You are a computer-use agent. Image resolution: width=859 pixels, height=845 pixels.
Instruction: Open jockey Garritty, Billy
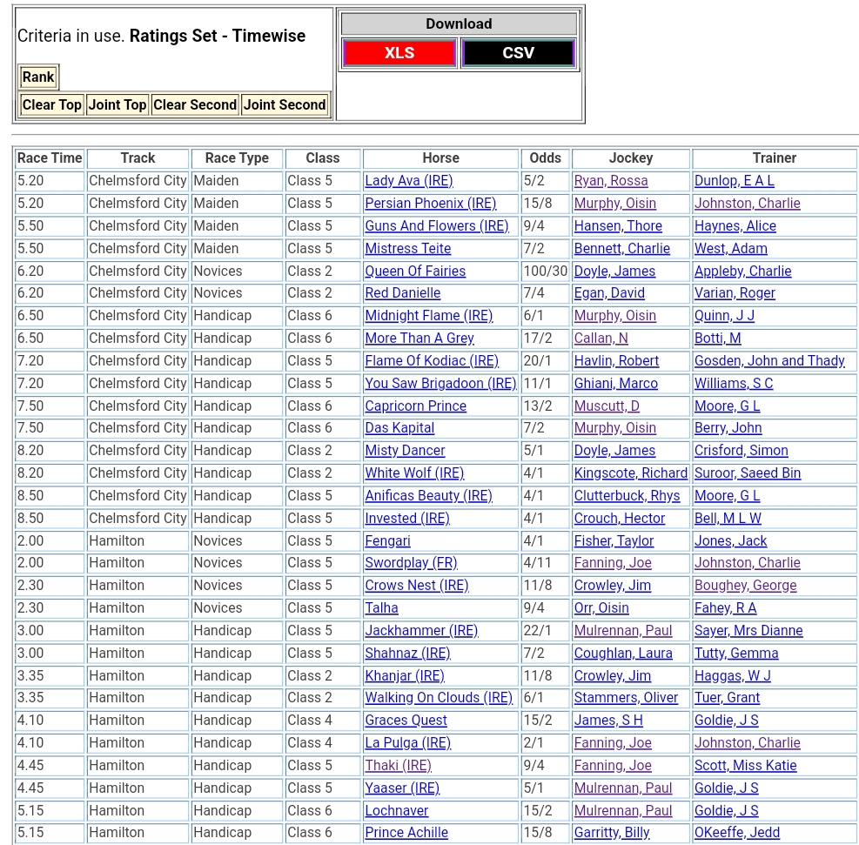click(612, 833)
